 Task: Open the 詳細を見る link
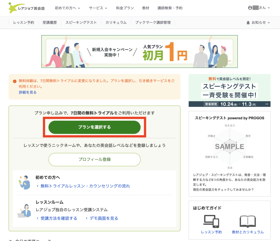[28, 92]
